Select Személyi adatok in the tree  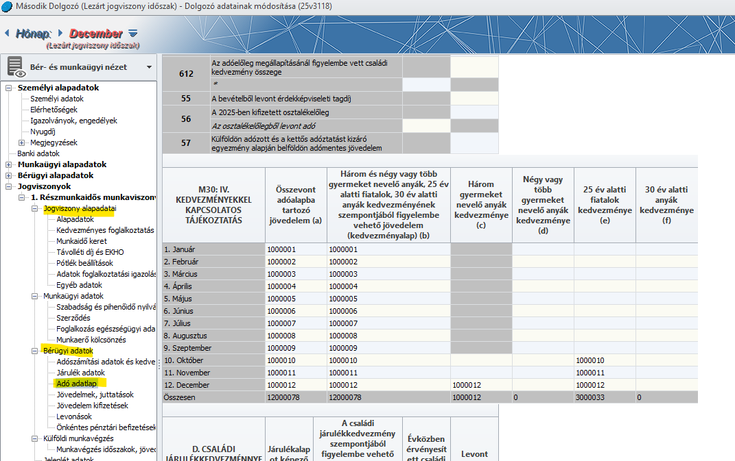[57, 99]
